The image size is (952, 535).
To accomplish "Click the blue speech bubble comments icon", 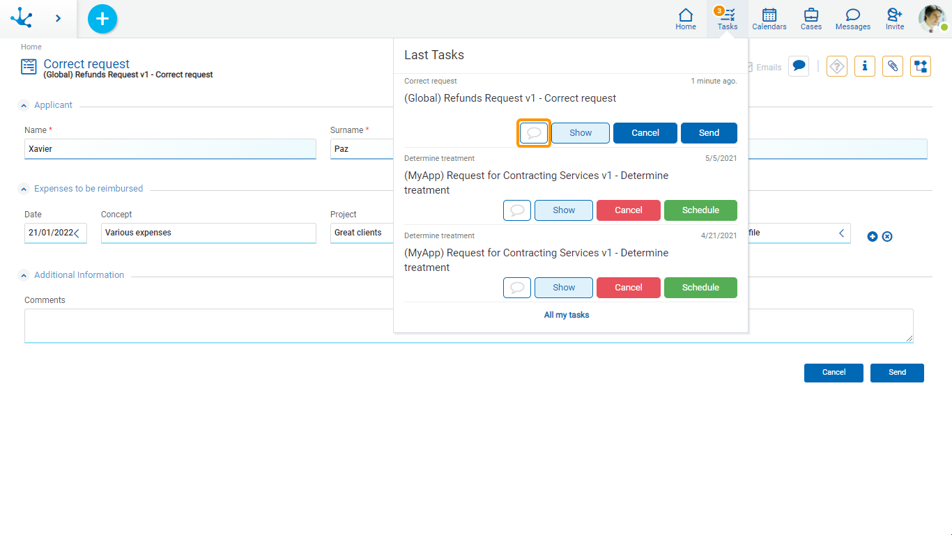I will click(799, 66).
